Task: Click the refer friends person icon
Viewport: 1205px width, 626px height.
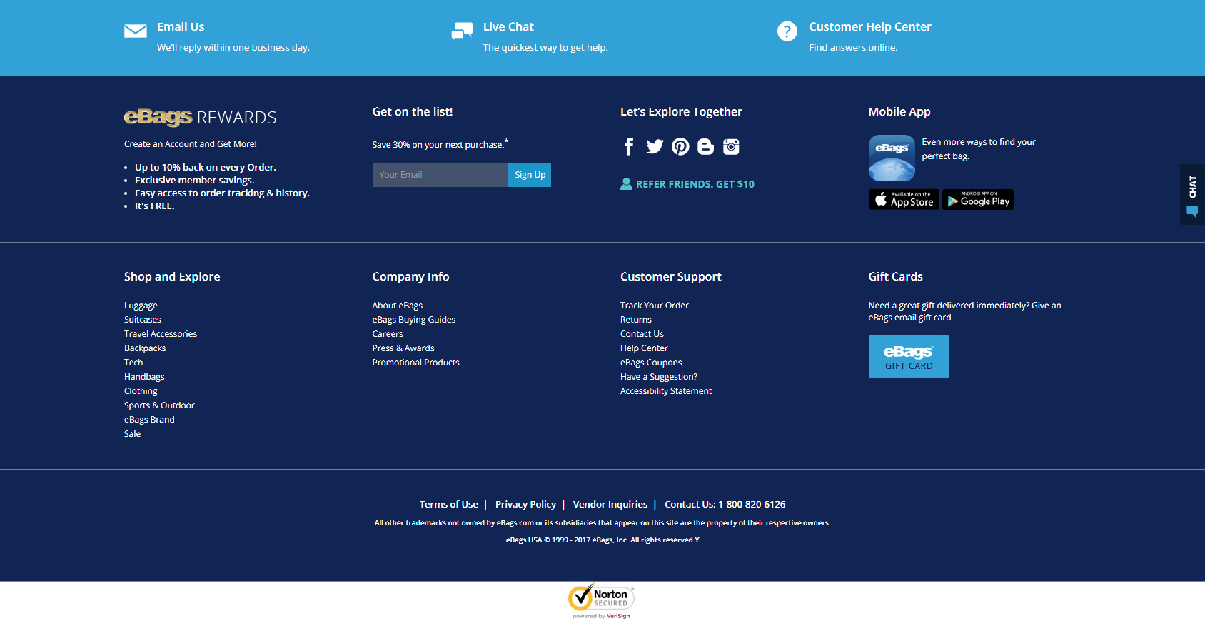Action: tap(626, 184)
